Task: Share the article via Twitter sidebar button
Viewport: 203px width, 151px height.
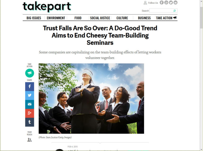Action: click(x=30, y=95)
